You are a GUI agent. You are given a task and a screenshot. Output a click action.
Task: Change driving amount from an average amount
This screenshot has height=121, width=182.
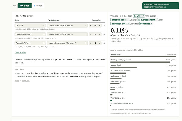pyautogui.click(x=148, y=20)
